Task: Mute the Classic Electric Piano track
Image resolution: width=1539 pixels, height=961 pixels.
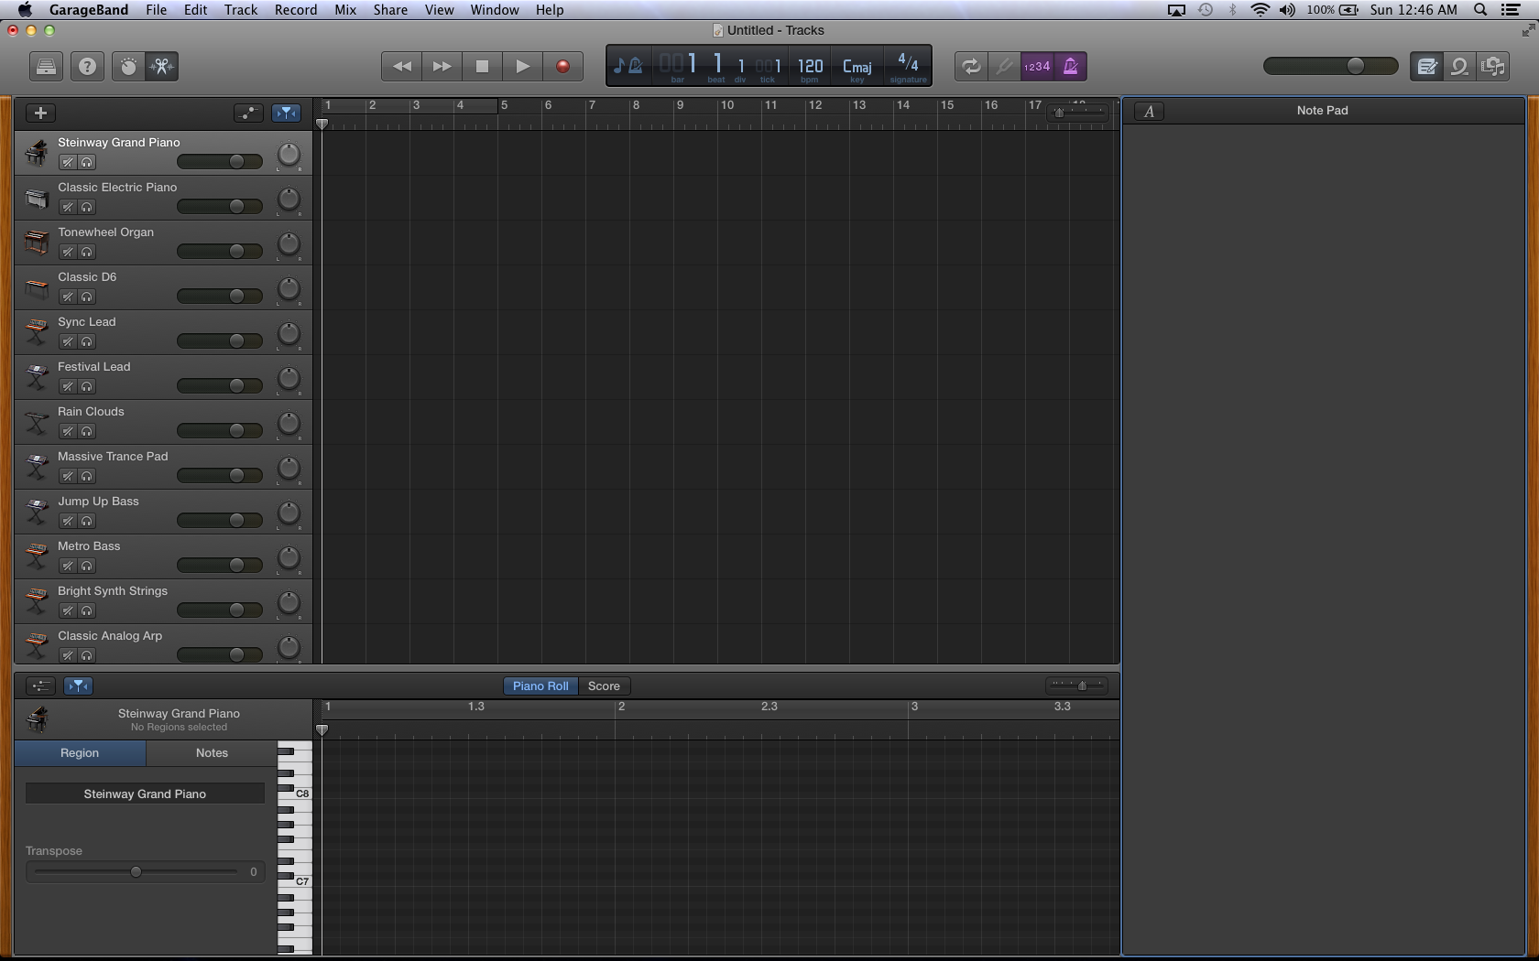Action: pyautogui.click(x=67, y=207)
